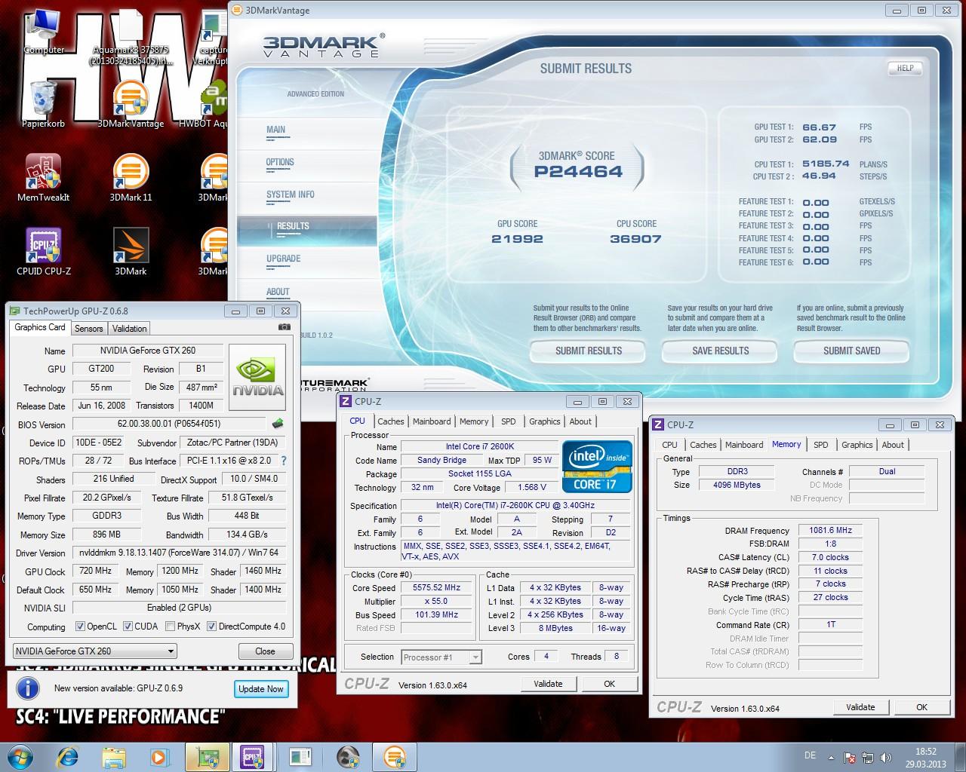Toggle the PhysX checkbox in GPU-Z
Image resolution: width=966 pixels, height=772 pixels.
171,626
